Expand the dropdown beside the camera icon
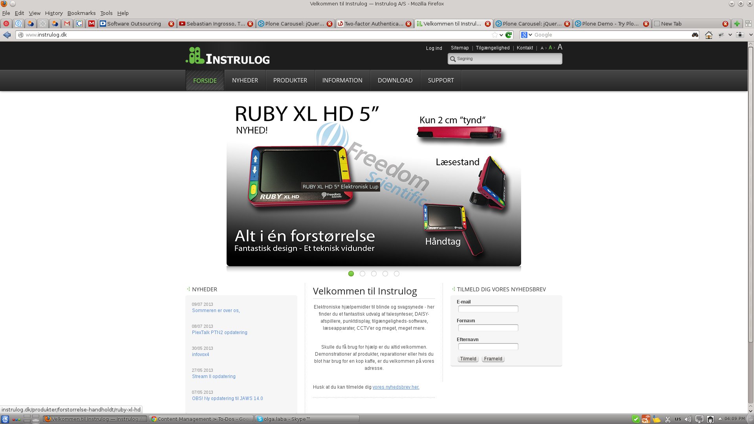754x424 pixels. (x=750, y=35)
